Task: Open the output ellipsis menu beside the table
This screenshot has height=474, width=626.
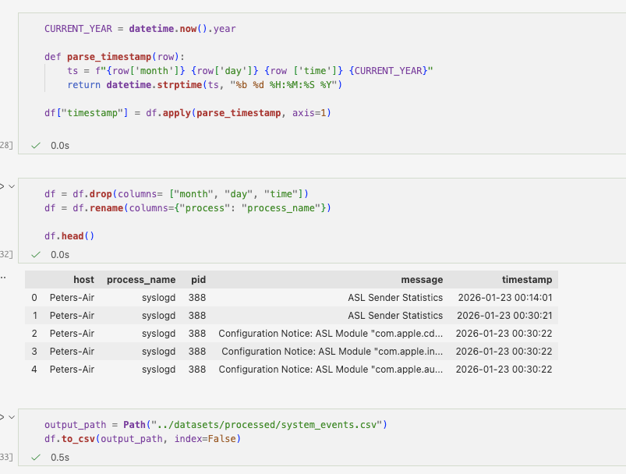Action: tap(2, 277)
